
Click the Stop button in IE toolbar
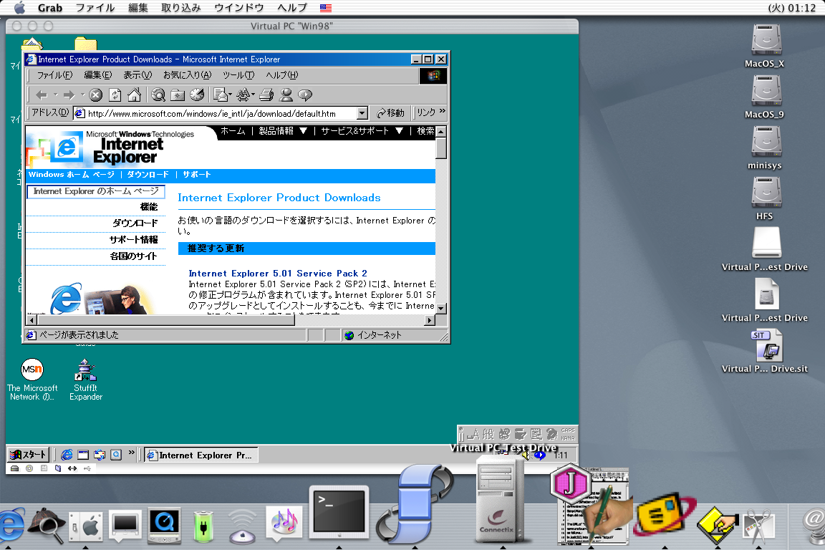point(96,95)
